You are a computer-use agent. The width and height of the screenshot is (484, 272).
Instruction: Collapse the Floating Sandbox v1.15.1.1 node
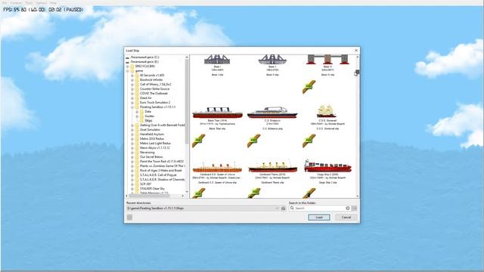tap(132, 107)
